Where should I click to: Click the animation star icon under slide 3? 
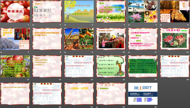[x=65, y=25]
